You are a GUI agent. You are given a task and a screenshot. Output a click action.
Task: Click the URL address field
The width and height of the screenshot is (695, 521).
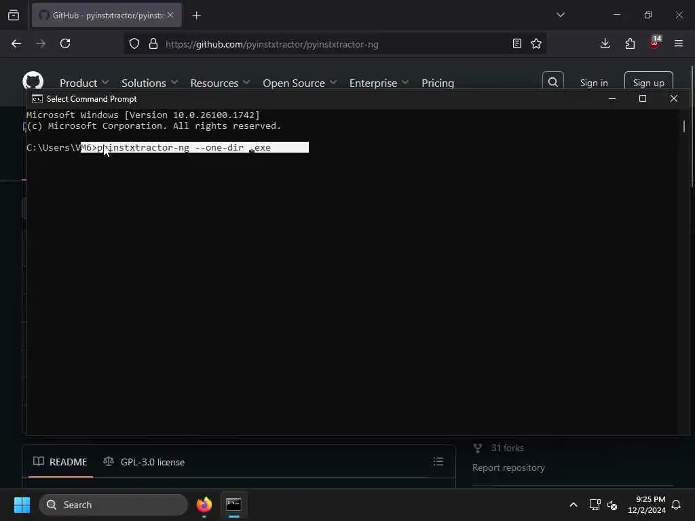pyautogui.click(x=335, y=44)
